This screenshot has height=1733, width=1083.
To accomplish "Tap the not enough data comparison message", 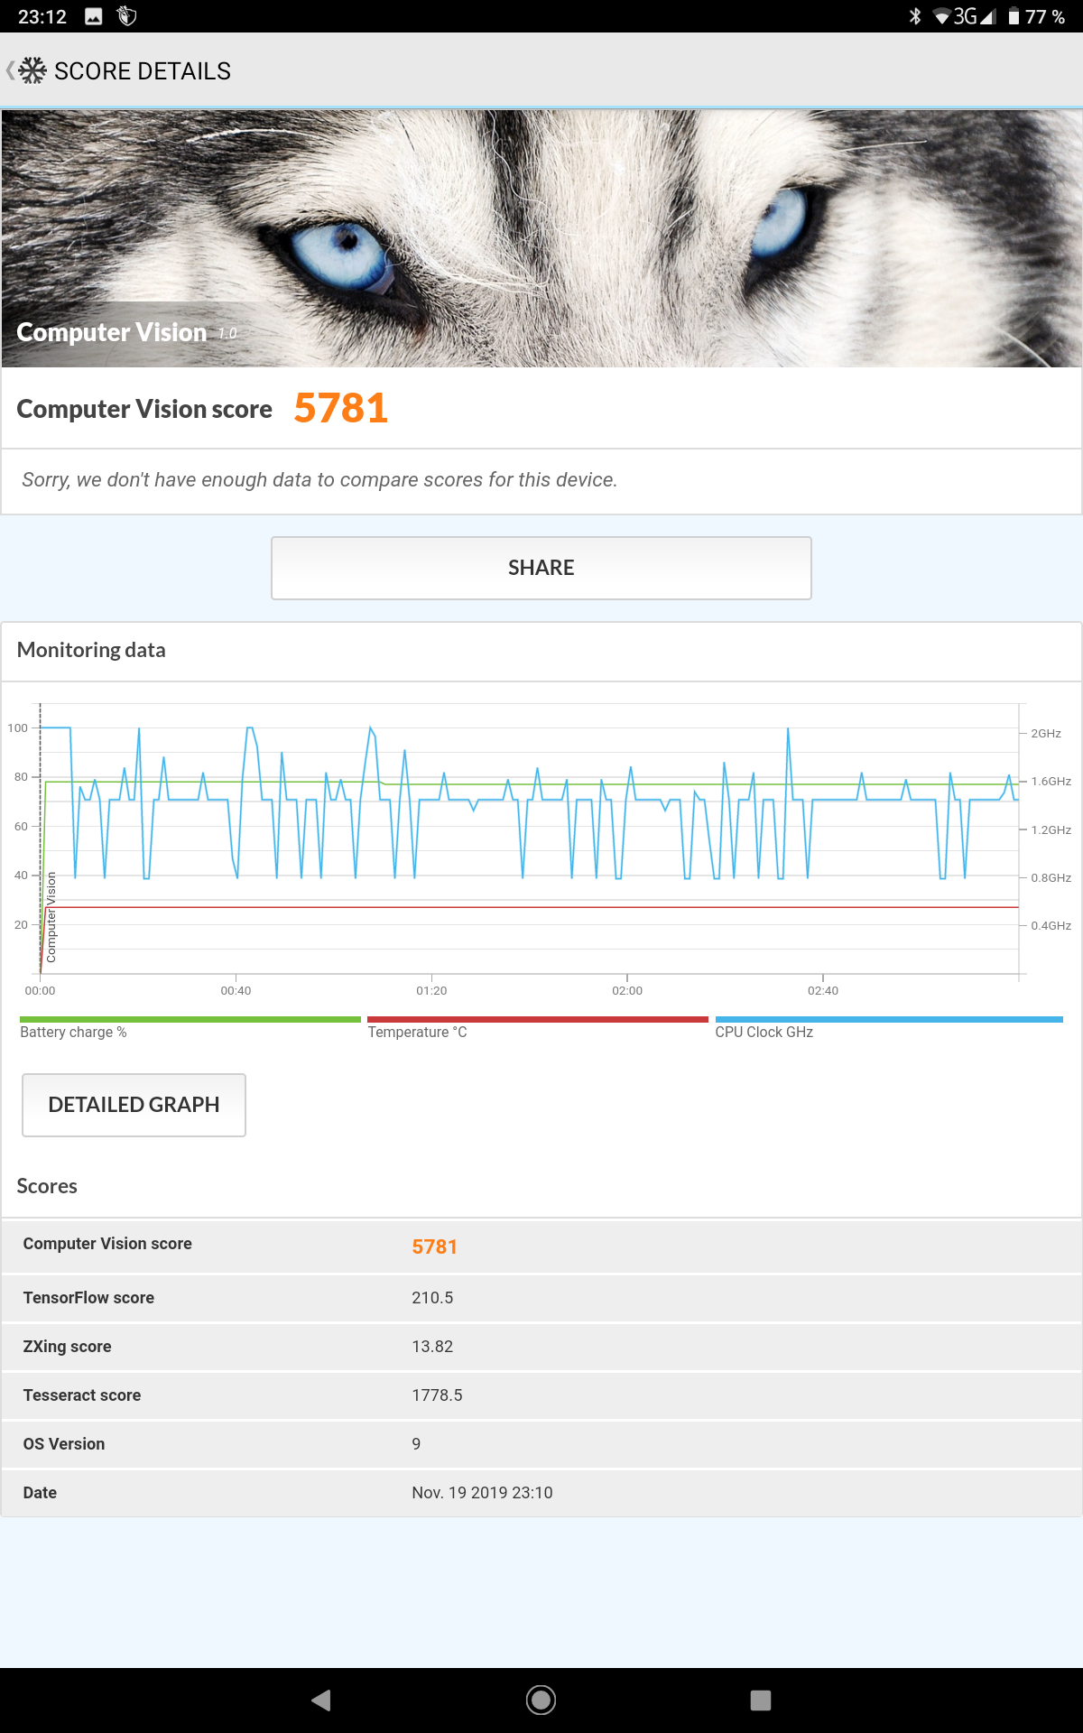I will click(x=319, y=480).
